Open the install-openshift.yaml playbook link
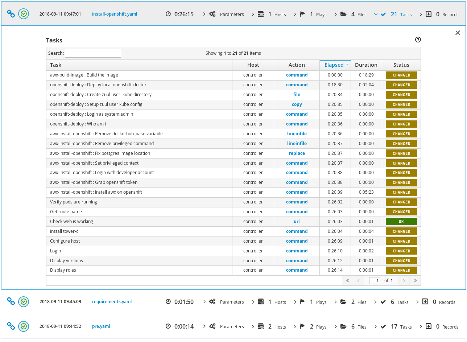Image resolution: width=467 pixels, height=342 pixels. (115, 14)
